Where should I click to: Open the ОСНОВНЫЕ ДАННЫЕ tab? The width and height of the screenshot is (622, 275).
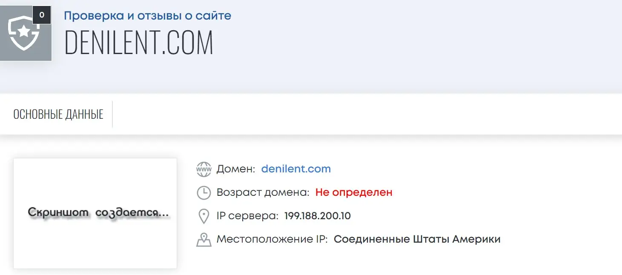pos(58,114)
